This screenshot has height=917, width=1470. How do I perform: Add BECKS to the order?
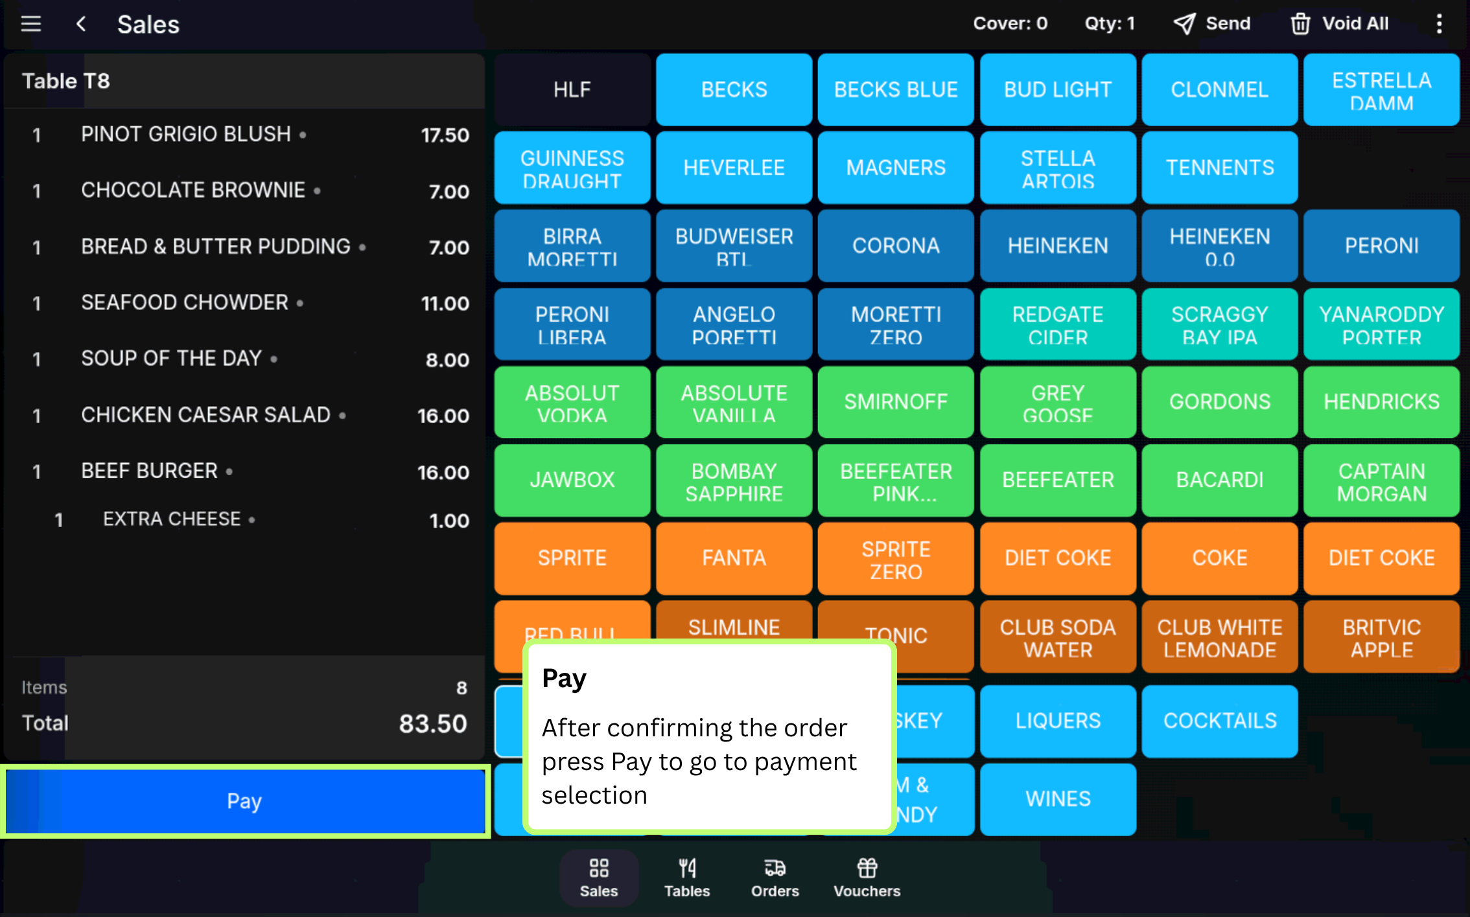pyautogui.click(x=734, y=89)
